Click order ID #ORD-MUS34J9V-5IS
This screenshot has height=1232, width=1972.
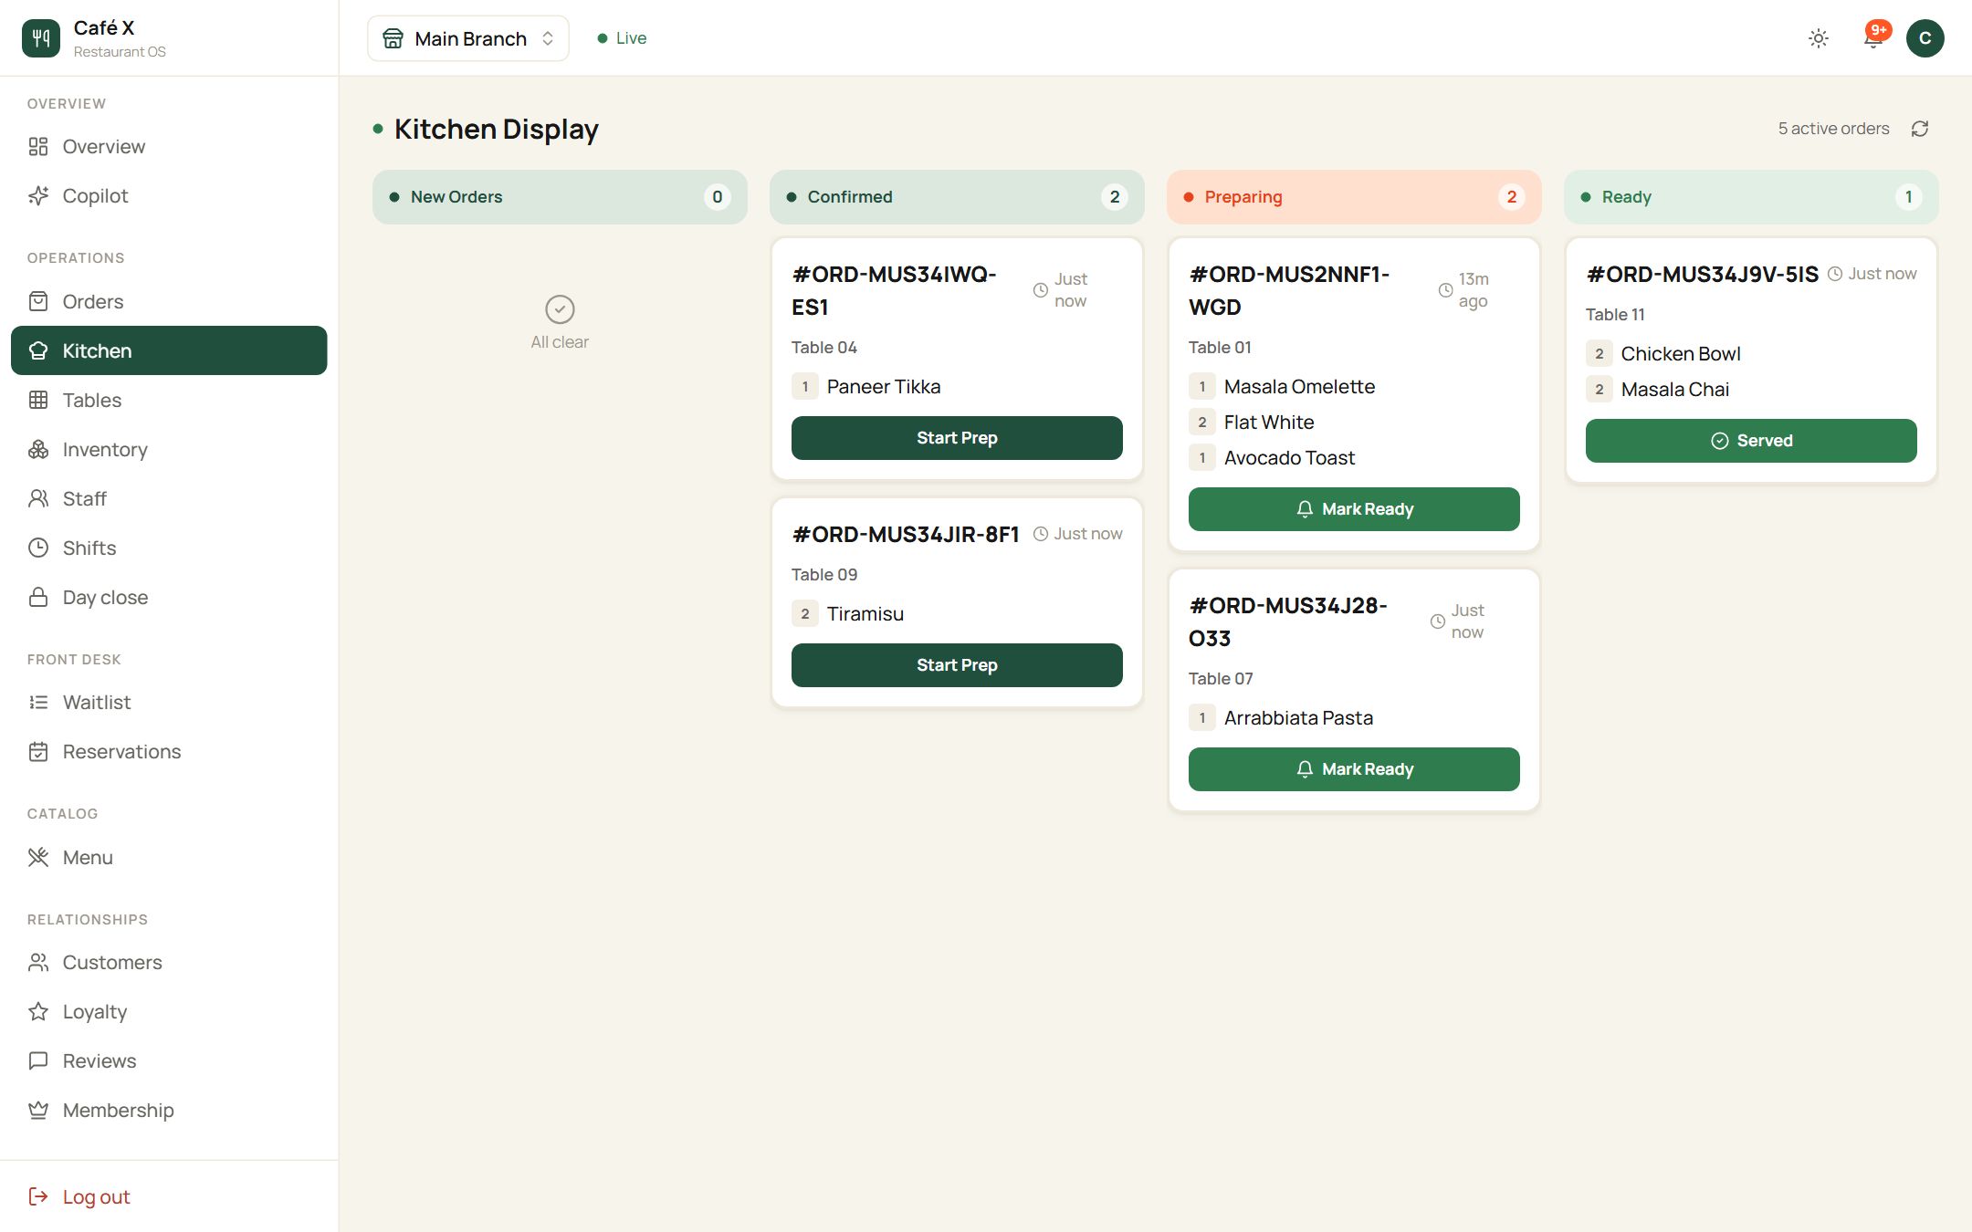pos(1703,274)
